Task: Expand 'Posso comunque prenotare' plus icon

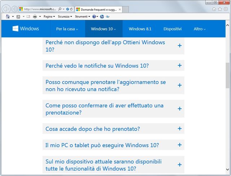Action: tap(180, 85)
